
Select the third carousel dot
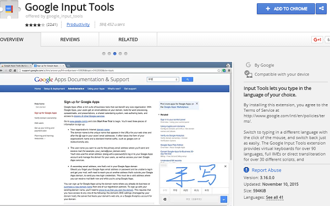click(x=115, y=54)
